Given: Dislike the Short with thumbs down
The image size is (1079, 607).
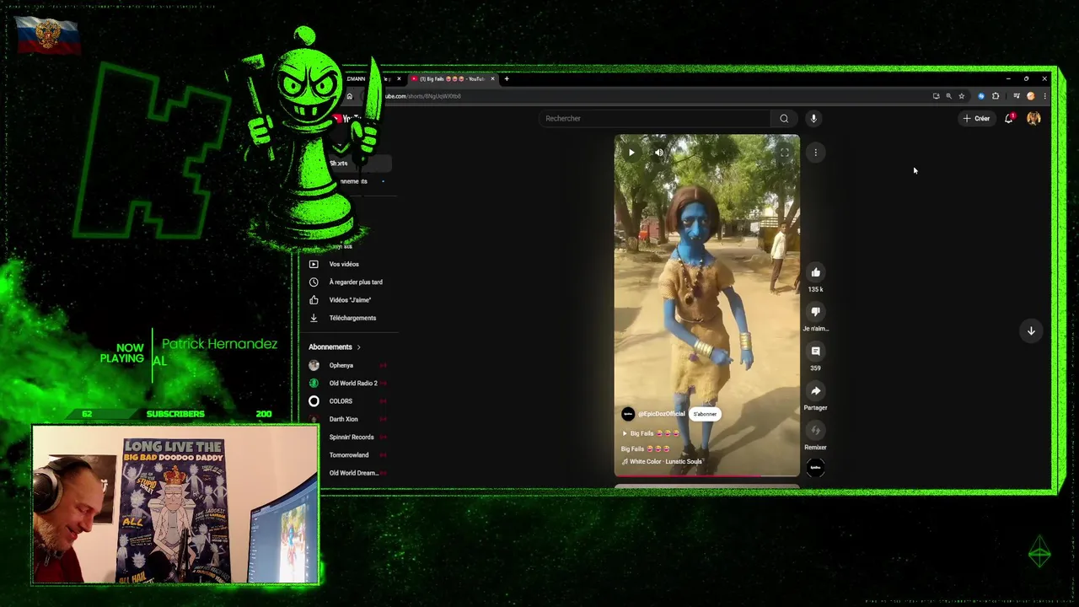Looking at the screenshot, I should click(x=815, y=311).
